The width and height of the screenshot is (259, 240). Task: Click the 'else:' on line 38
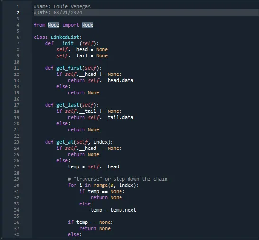[75, 235]
